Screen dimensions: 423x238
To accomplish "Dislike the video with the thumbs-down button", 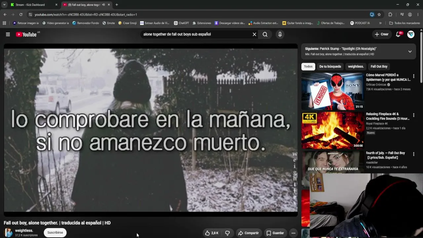I will pos(227,233).
